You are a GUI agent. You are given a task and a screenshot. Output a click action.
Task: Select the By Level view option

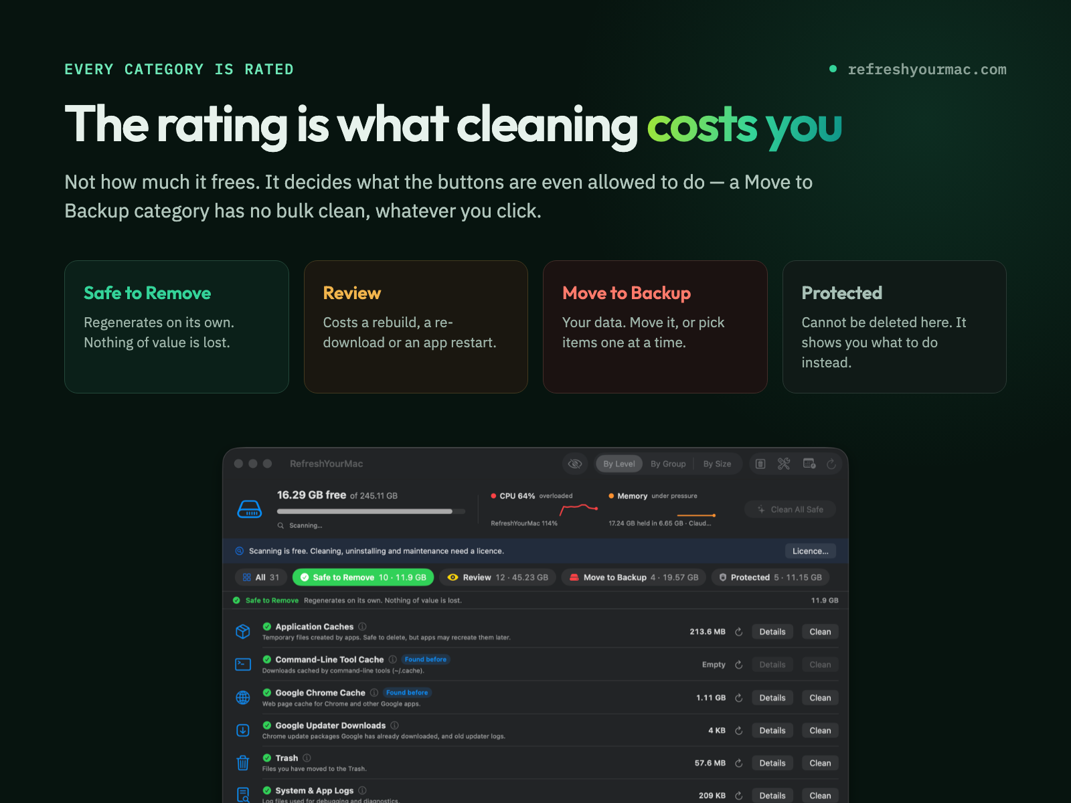point(619,464)
